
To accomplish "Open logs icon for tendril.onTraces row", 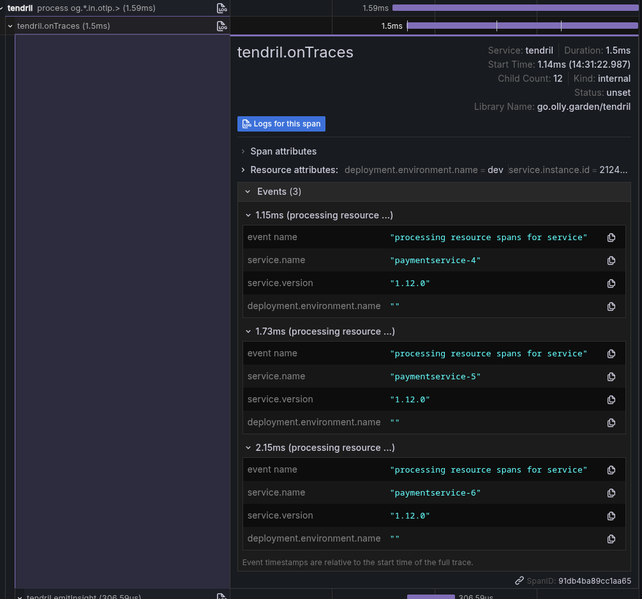I will pos(221,26).
